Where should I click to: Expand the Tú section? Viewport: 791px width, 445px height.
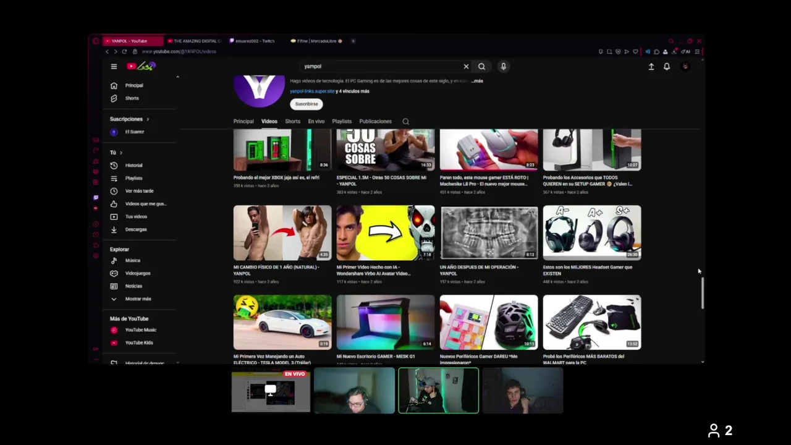[x=116, y=153]
